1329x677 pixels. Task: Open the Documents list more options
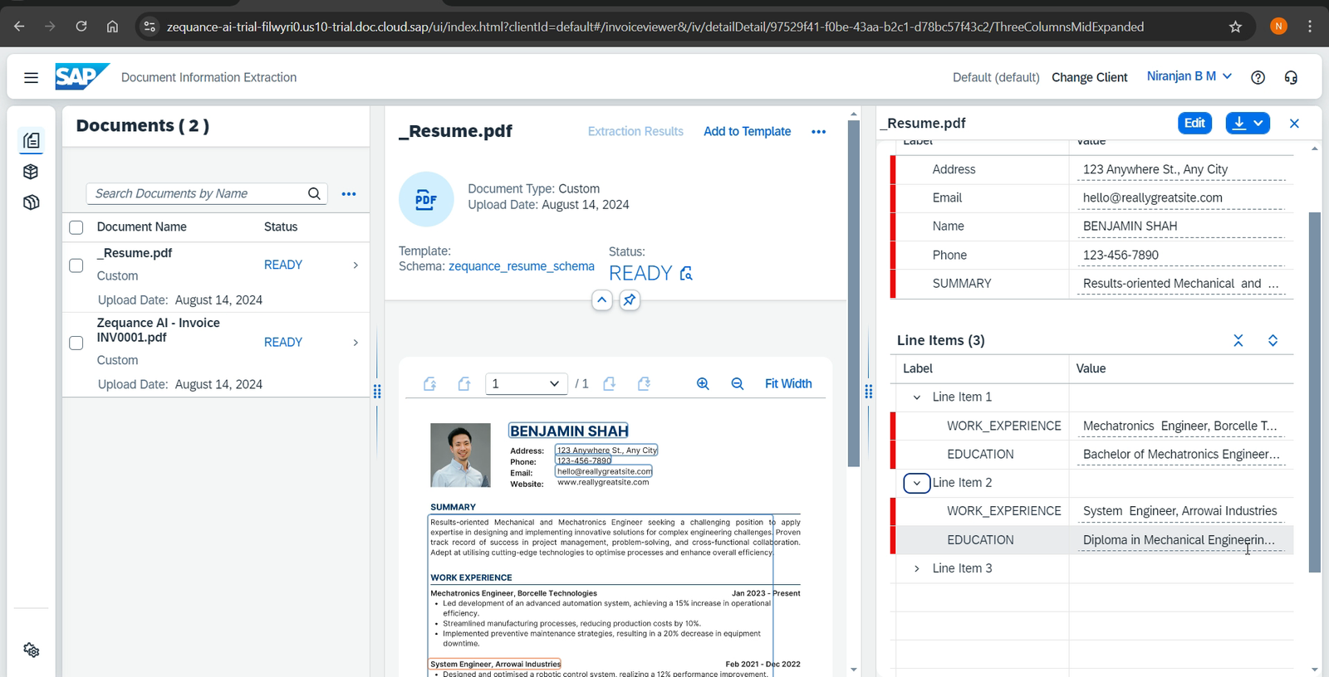point(349,194)
